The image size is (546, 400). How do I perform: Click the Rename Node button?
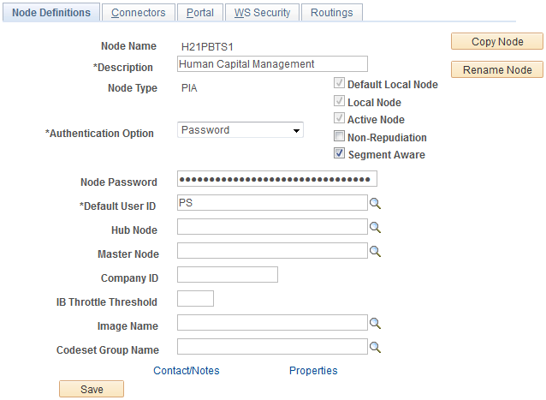pos(496,69)
